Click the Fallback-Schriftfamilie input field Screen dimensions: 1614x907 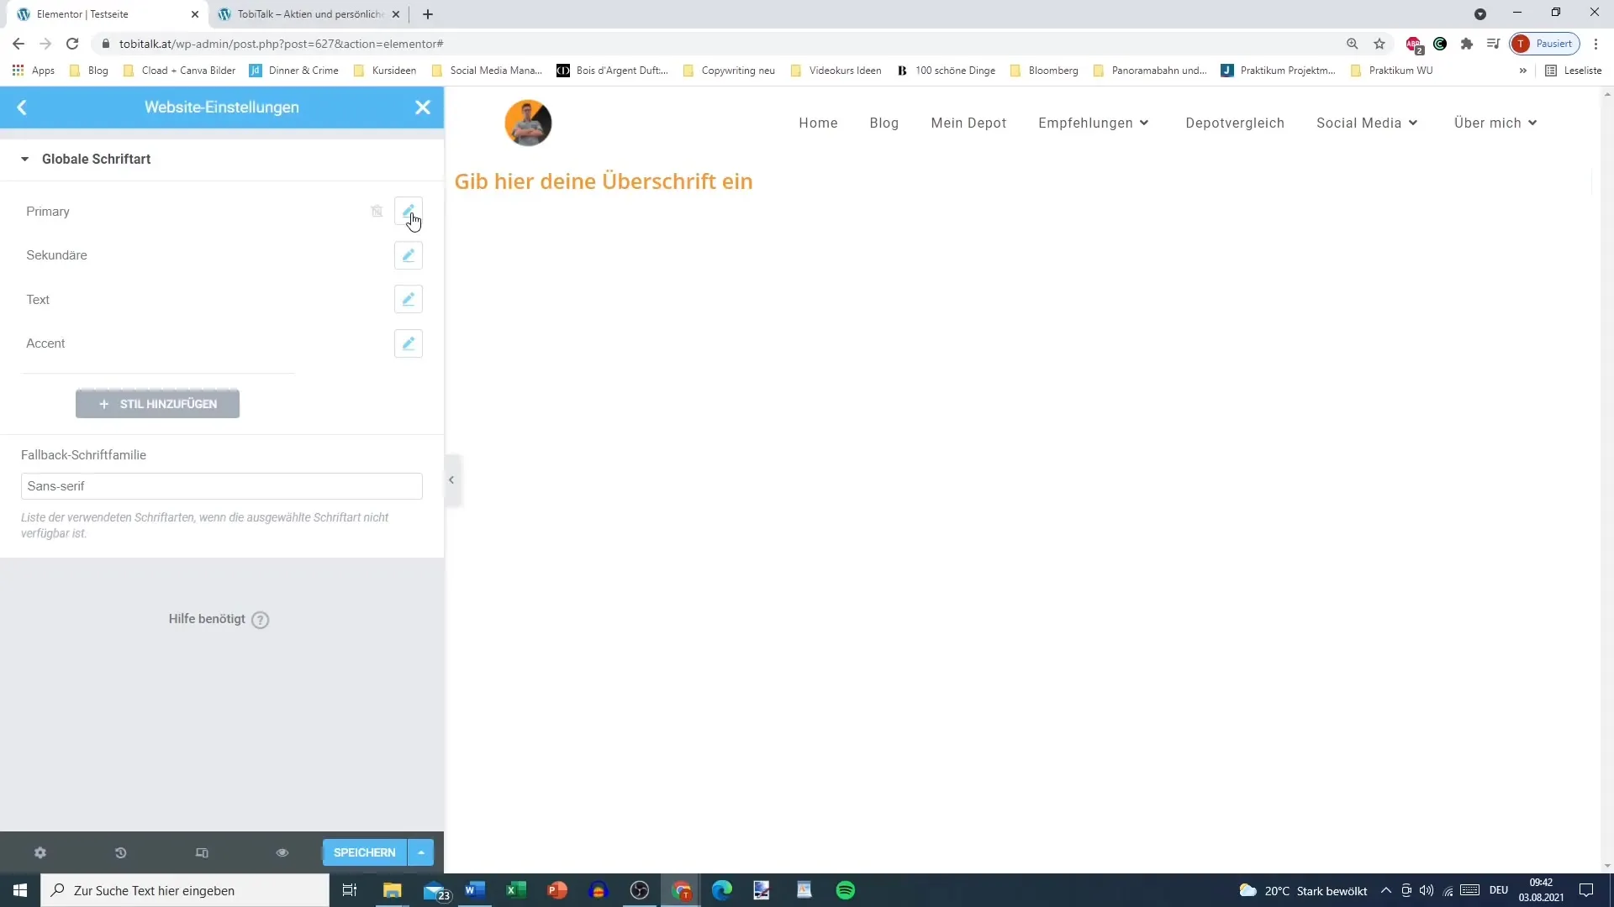point(221,486)
